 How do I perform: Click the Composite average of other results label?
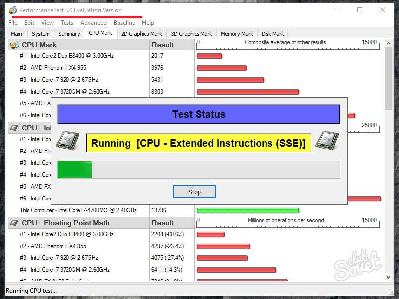tap(285, 42)
